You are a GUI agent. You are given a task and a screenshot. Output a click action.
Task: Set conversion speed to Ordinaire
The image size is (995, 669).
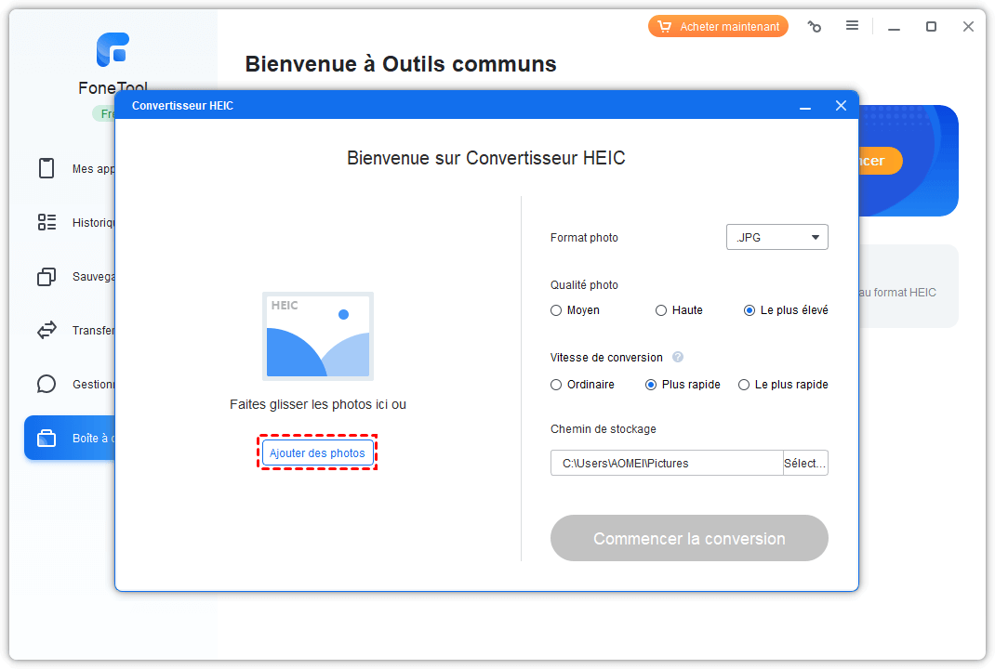[x=556, y=385]
